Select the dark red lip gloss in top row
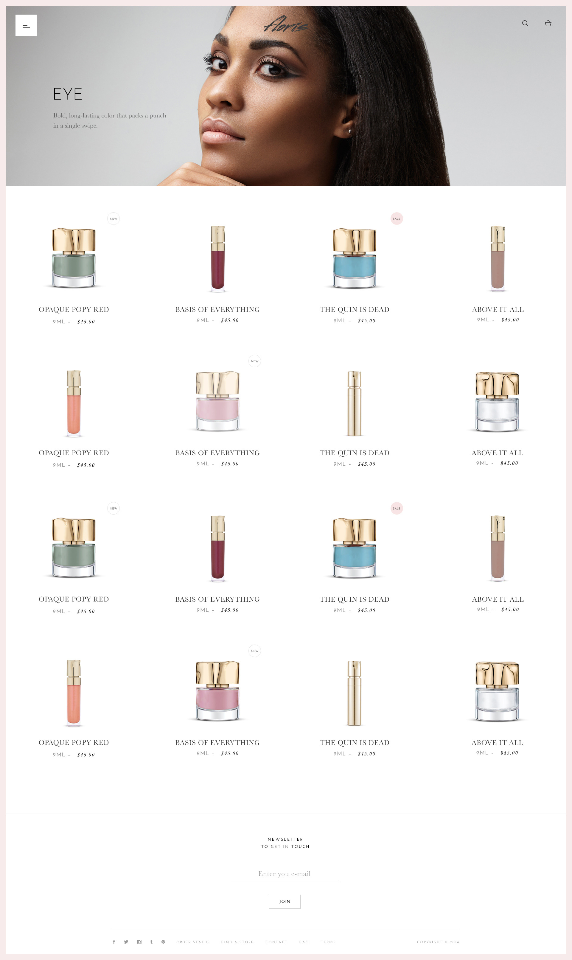572x960 pixels. pyautogui.click(x=218, y=258)
